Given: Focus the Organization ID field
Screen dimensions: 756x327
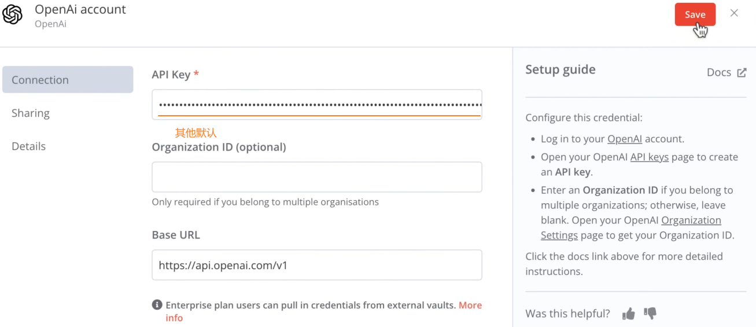Looking at the screenshot, I should pos(317,177).
